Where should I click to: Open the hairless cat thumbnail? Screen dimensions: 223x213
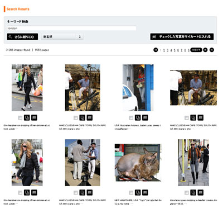[x=138, y=163]
